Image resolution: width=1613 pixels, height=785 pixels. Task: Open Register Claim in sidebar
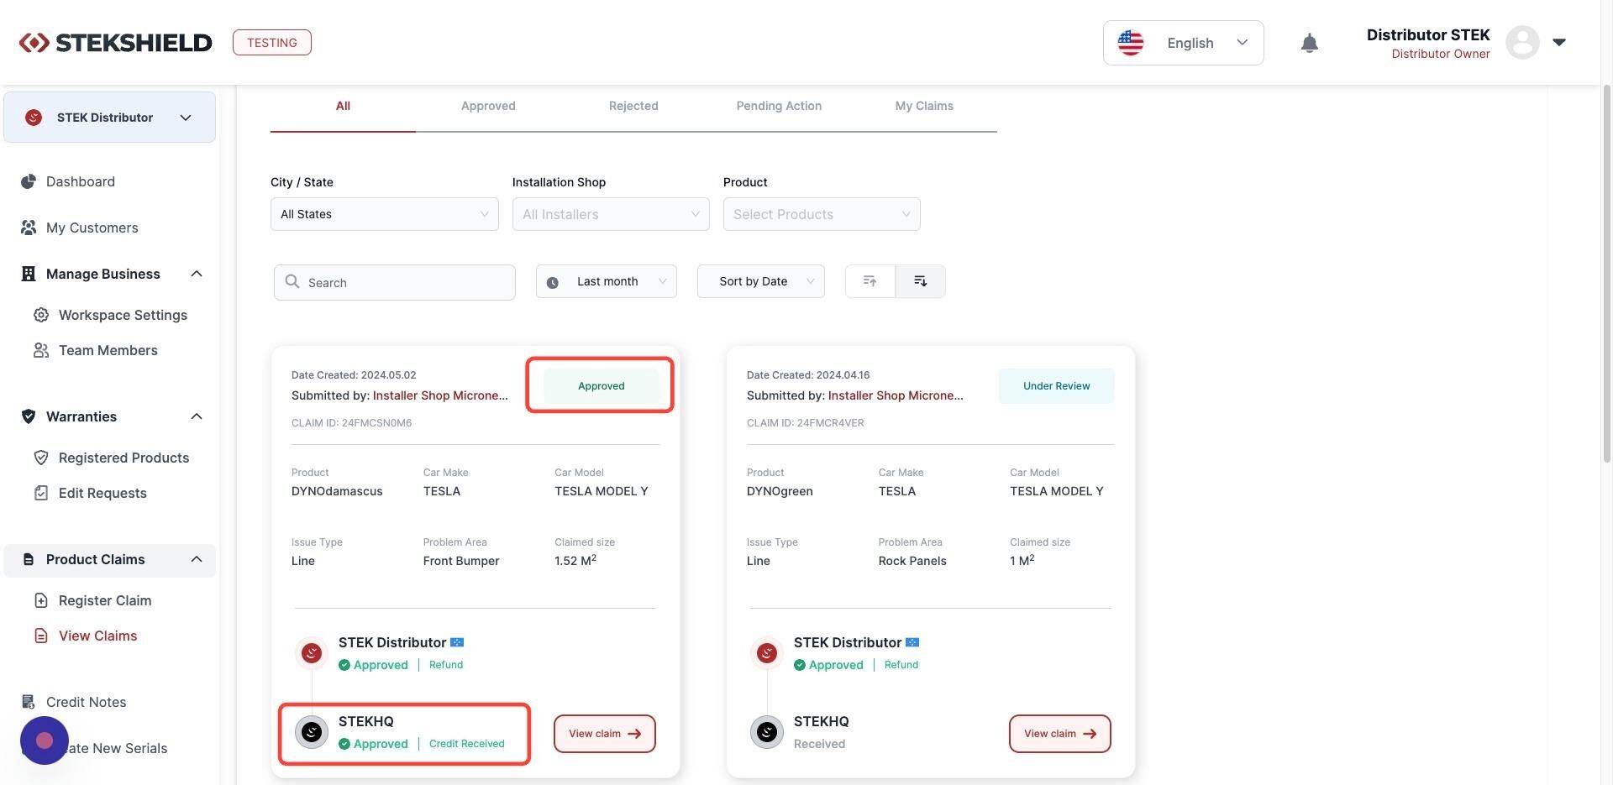105,600
